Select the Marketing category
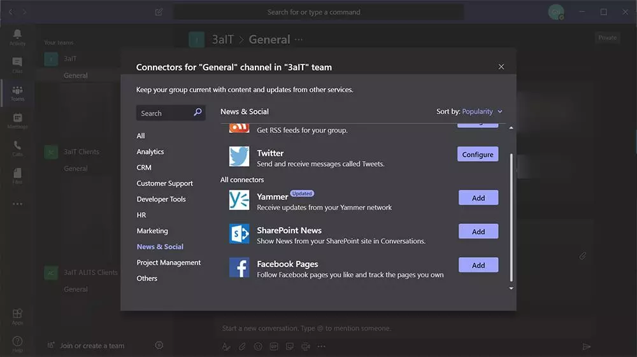Image resolution: width=637 pixels, height=357 pixels. click(x=152, y=231)
